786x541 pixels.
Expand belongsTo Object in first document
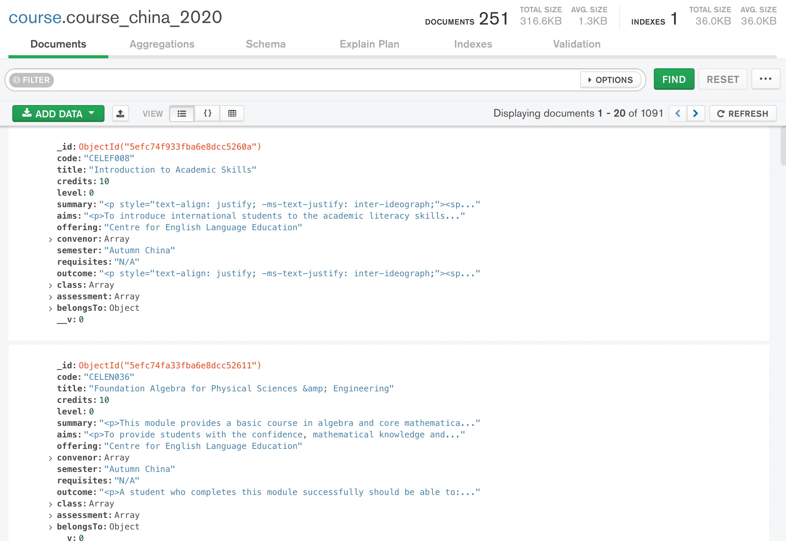pyautogui.click(x=50, y=308)
